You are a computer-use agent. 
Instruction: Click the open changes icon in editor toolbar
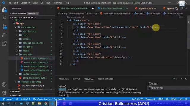[x=177, y=9]
